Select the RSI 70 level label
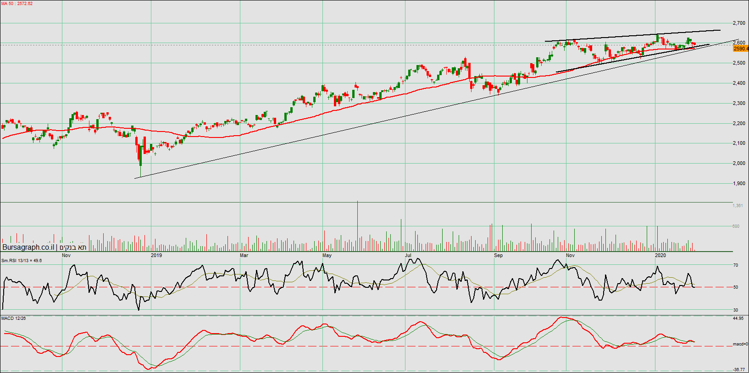749x373 pixels. coord(736,265)
